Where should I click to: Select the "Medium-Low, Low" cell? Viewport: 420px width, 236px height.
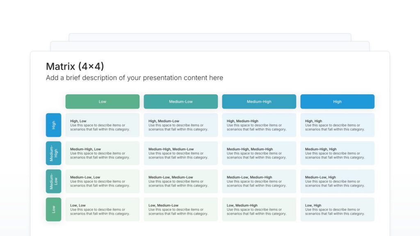103,181
